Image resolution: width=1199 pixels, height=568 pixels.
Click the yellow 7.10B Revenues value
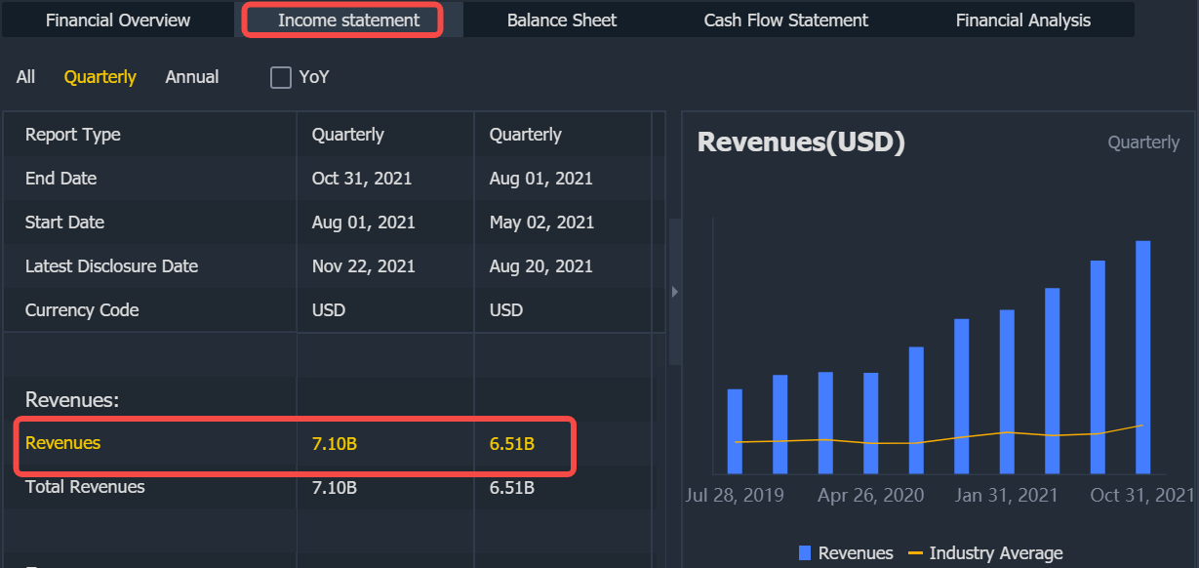(335, 444)
